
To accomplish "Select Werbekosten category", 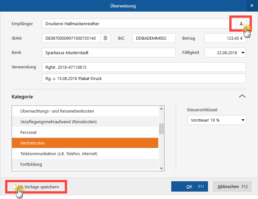I will (85, 143).
